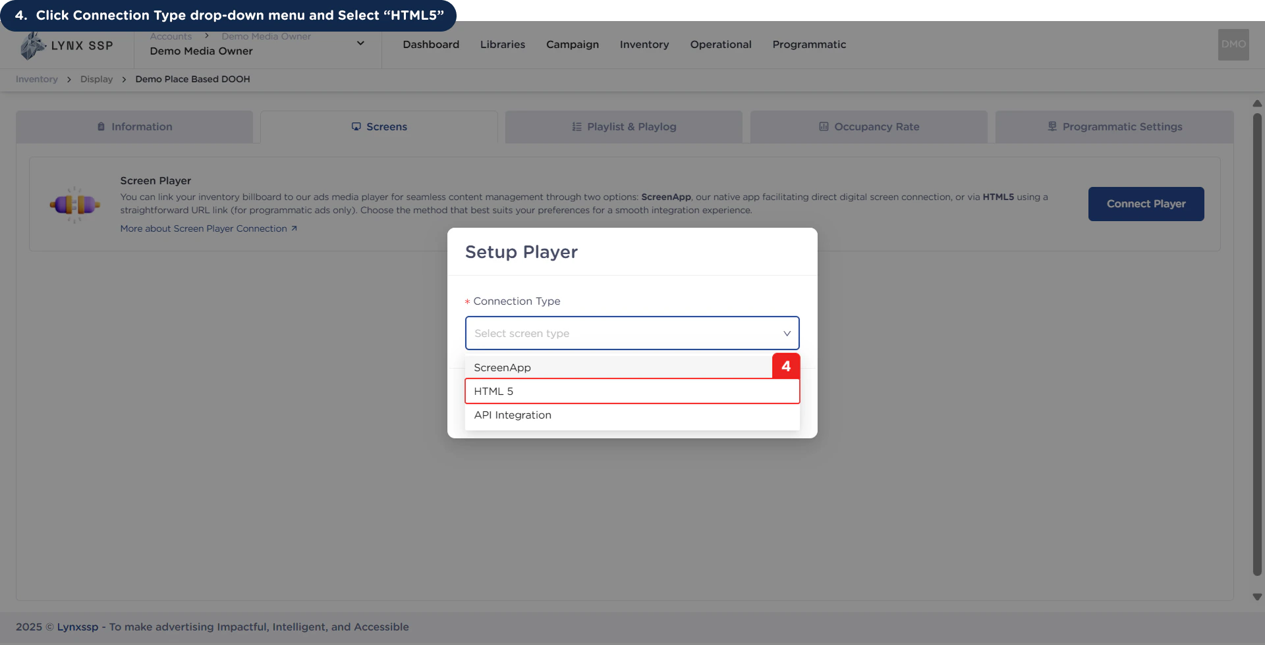1265x645 pixels.
Task: Click the list icon on Playlist & Playlog tab
Action: (575, 126)
